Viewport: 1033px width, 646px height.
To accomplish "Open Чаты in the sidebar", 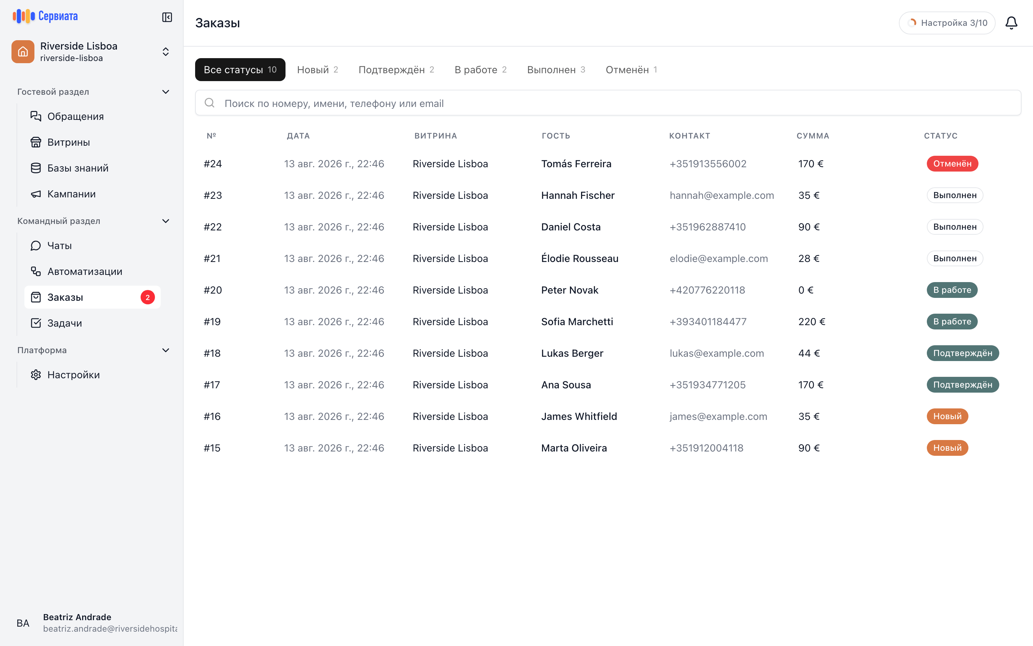I will pyautogui.click(x=93, y=246).
